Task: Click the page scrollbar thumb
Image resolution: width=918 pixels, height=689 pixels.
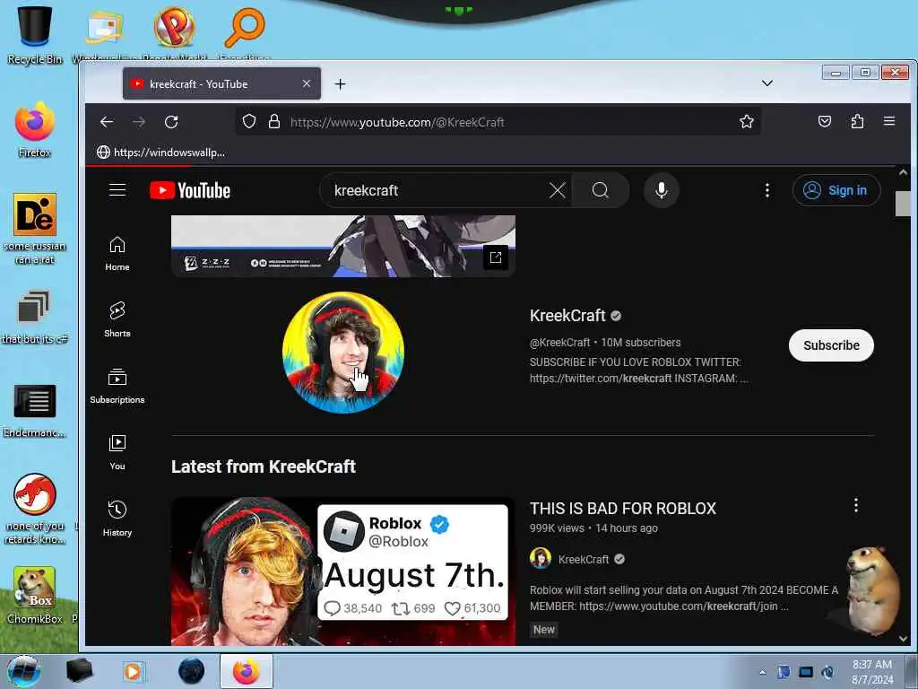Action: pyautogui.click(x=903, y=204)
